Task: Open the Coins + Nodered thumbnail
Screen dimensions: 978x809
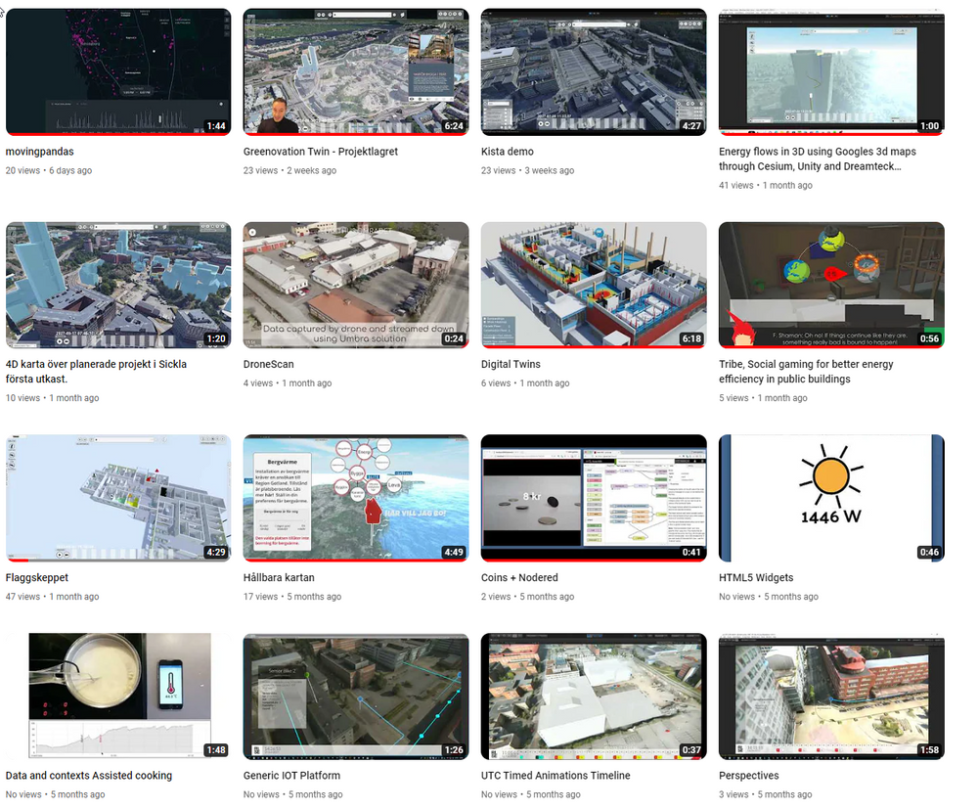Action: coord(594,498)
